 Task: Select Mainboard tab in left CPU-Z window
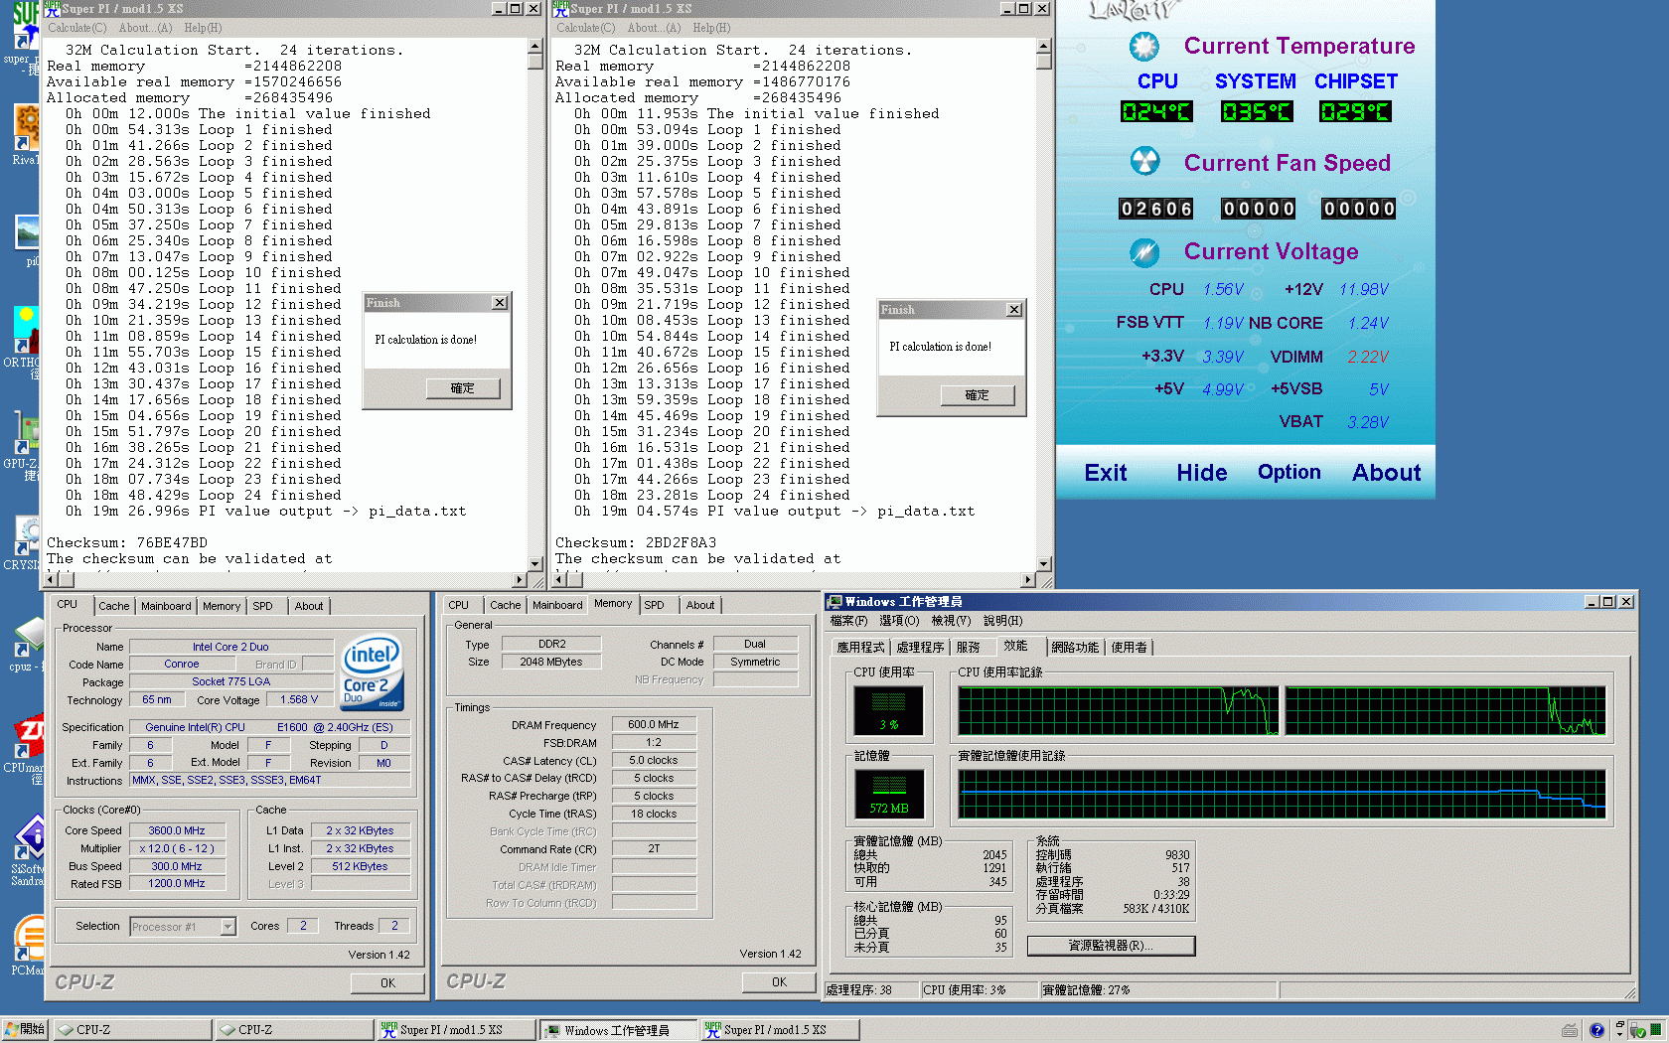tap(166, 606)
